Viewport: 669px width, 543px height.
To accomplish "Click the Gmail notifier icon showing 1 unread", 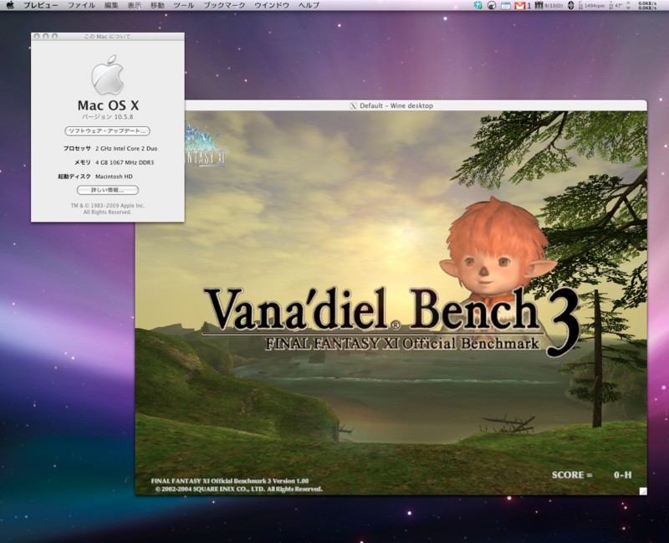I will pyautogui.click(x=522, y=7).
